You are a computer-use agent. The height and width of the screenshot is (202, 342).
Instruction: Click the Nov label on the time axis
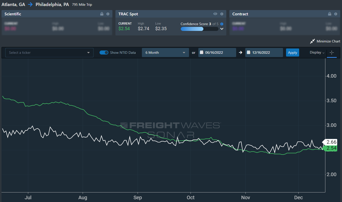(x=246, y=197)
